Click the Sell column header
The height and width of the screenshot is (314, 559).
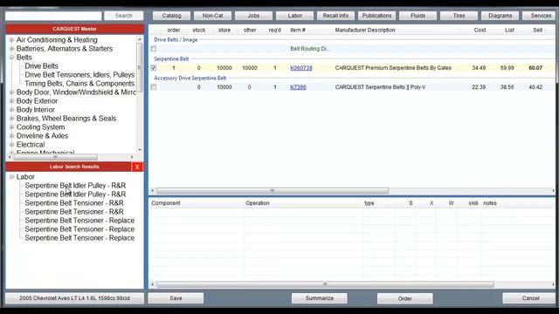pyautogui.click(x=538, y=31)
